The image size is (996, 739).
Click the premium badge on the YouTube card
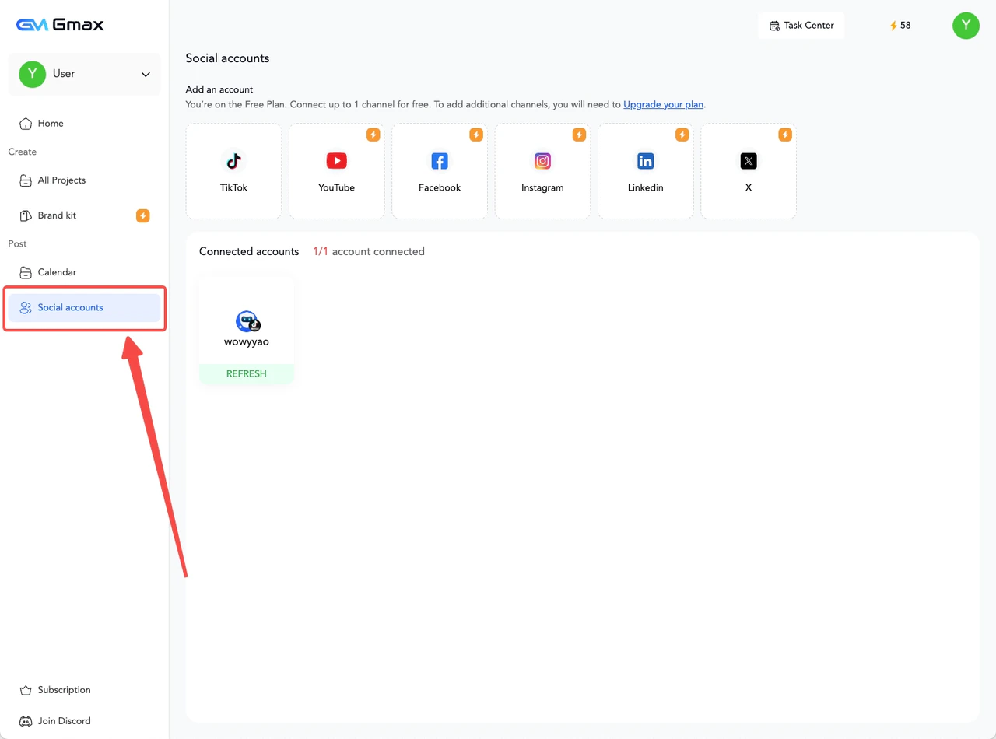(373, 135)
